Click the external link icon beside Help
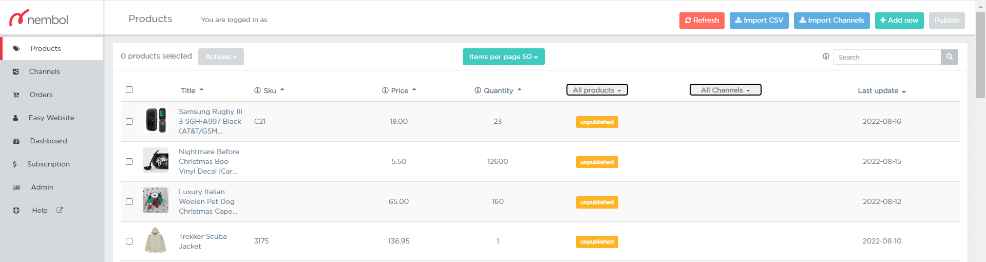The image size is (986, 262). pyautogui.click(x=60, y=210)
